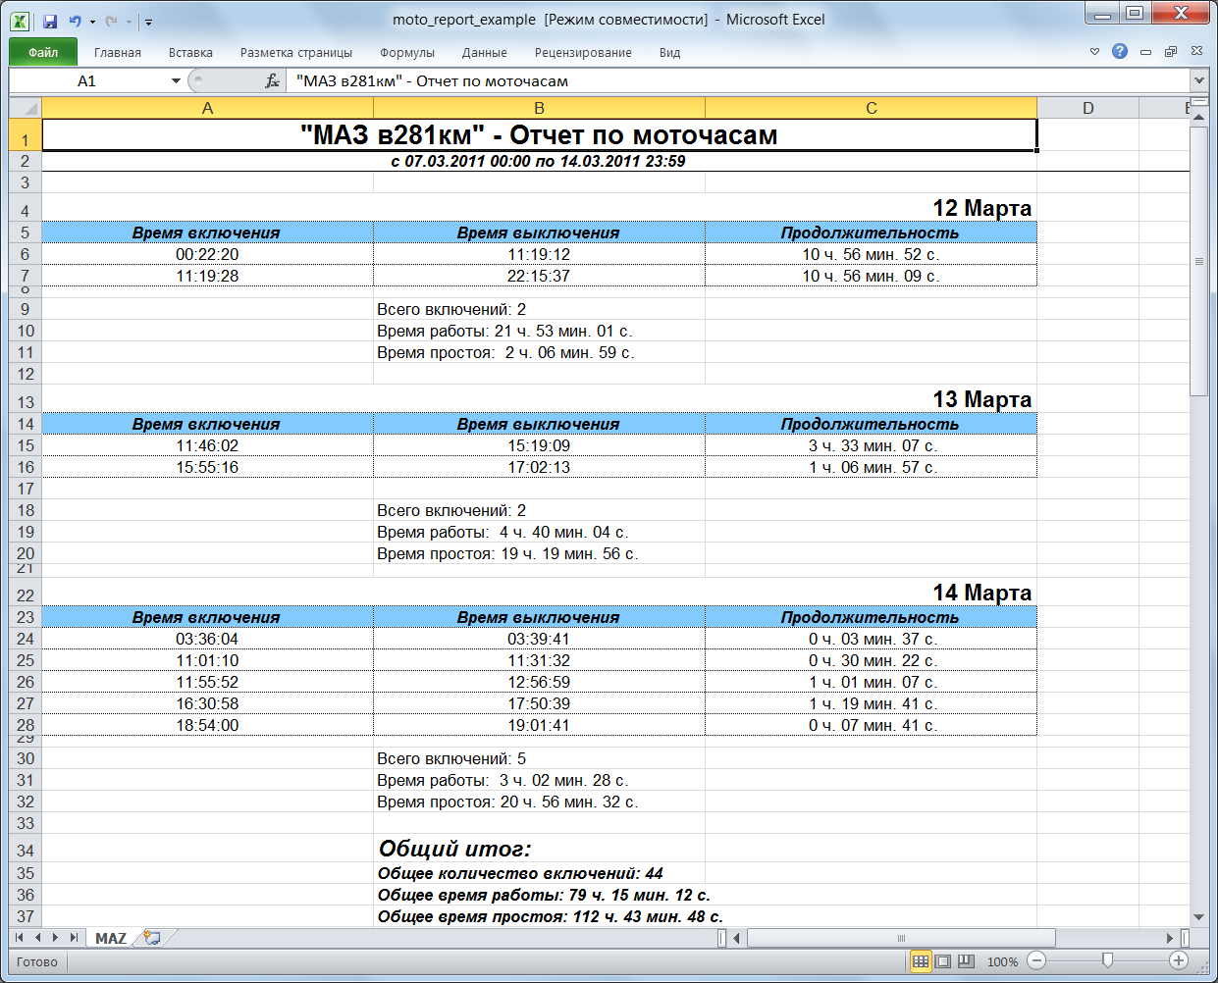Click the horizontal scrollbar right arrow
The width and height of the screenshot is (1218, 983).
coord(1171,938)
